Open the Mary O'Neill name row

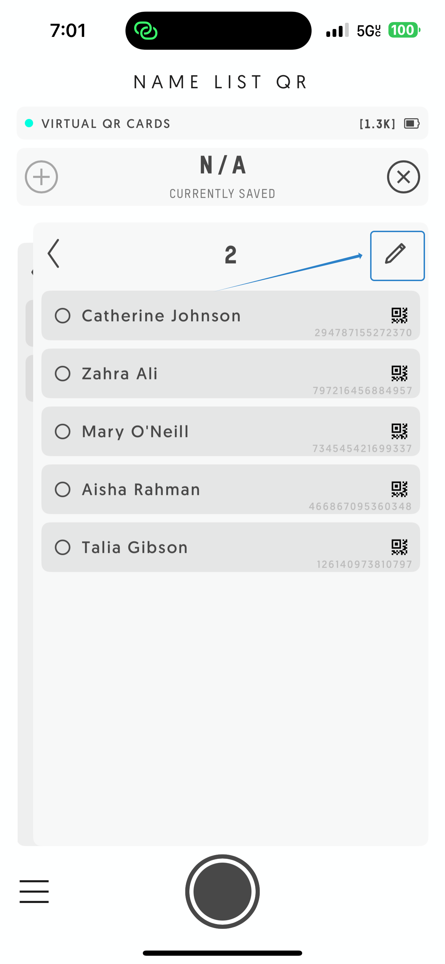[230, 431]
